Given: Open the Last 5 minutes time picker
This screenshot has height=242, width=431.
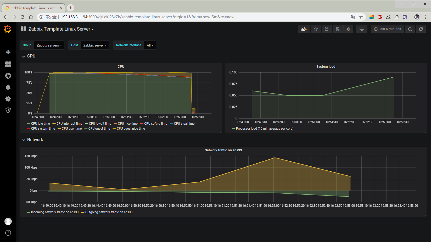Looking at the screenshot, I should point(387,29).
